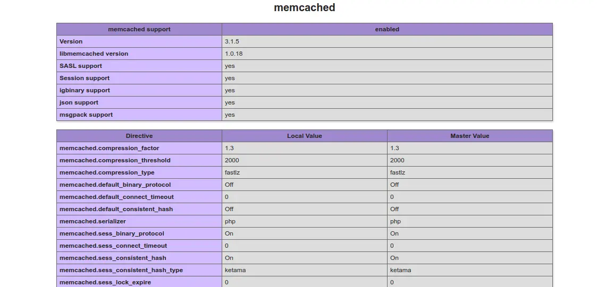Click the msgpack support yes value
This screenshot has width=597, height=287.
click(x=230, y=115)
